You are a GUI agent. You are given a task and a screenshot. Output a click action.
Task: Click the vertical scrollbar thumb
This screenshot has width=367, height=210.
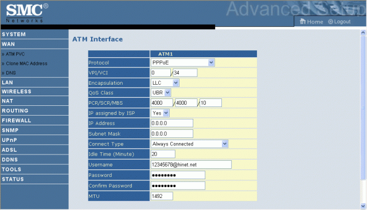click(x=363, y=108)
